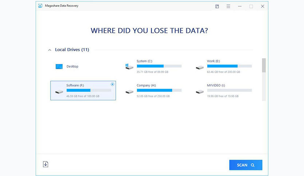Open the hamburger menu in title bar
Viewport: 304px width, 176px height.
228,7
